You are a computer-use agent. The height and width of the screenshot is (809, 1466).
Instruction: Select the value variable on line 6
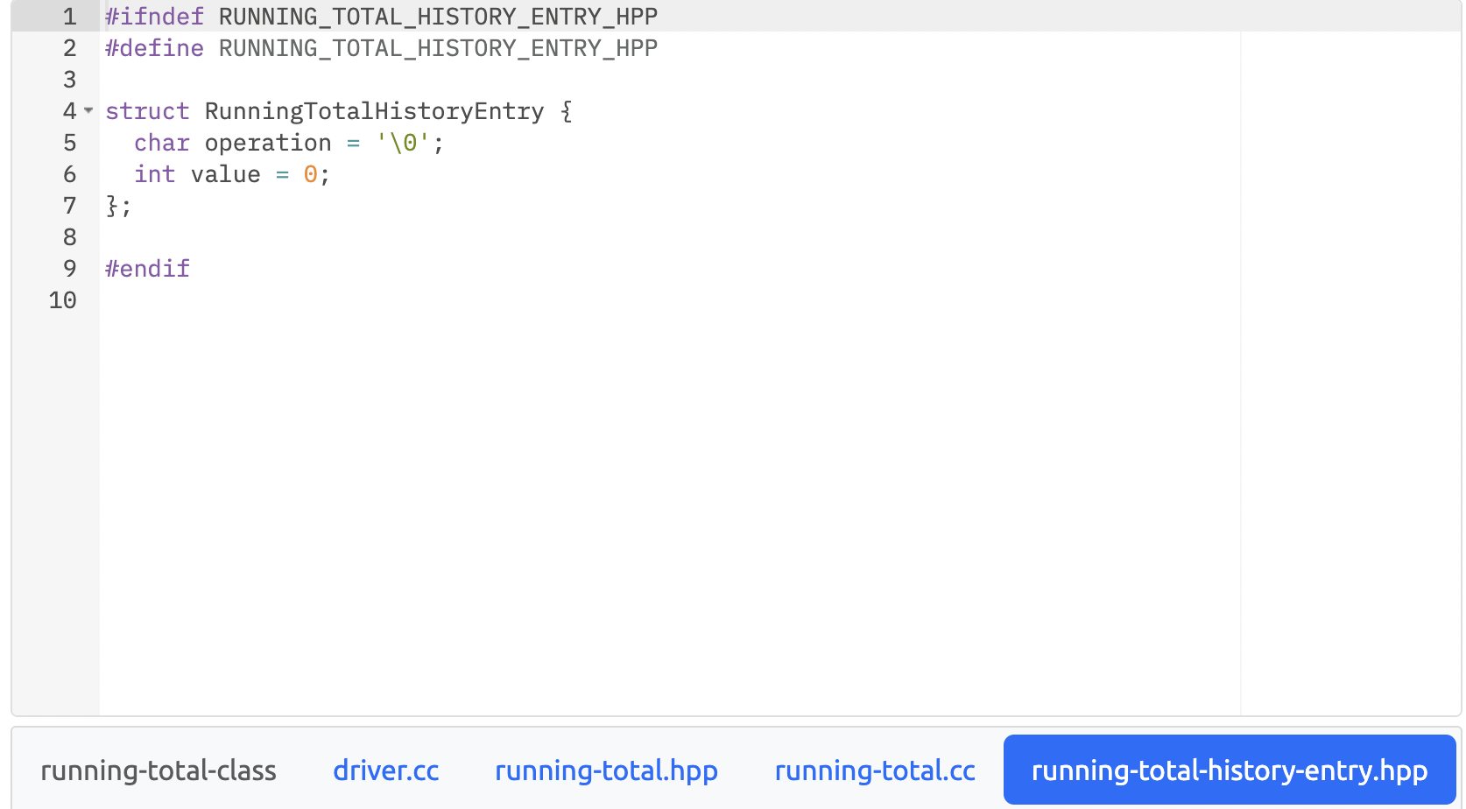tap(225, 174)
